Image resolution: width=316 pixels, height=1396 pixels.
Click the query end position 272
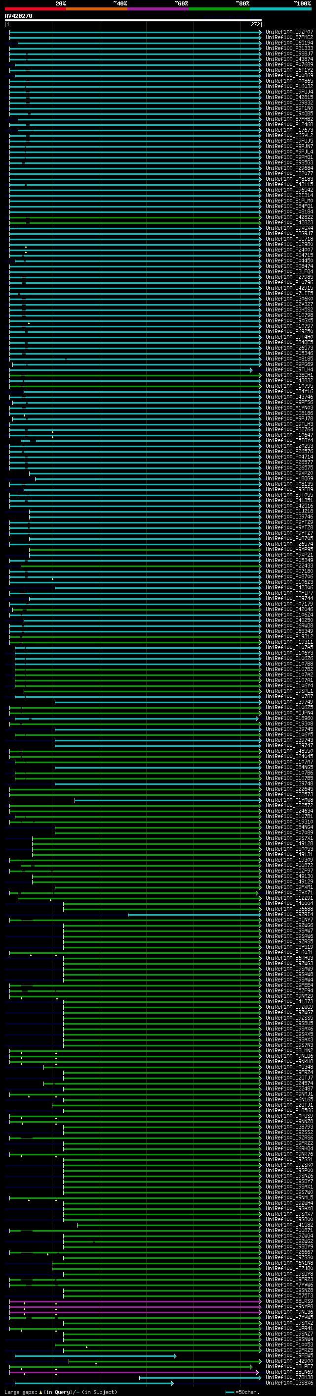pos(255,24)
